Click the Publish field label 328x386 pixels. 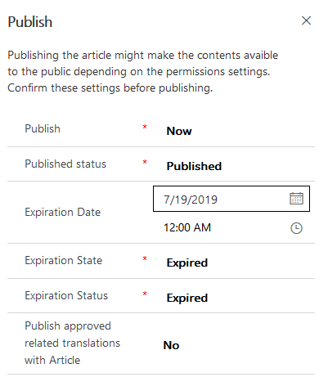pyautogui.click(x=43, y=128)
